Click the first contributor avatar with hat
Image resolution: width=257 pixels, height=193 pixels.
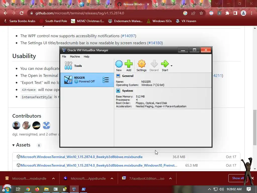(16, 125)
